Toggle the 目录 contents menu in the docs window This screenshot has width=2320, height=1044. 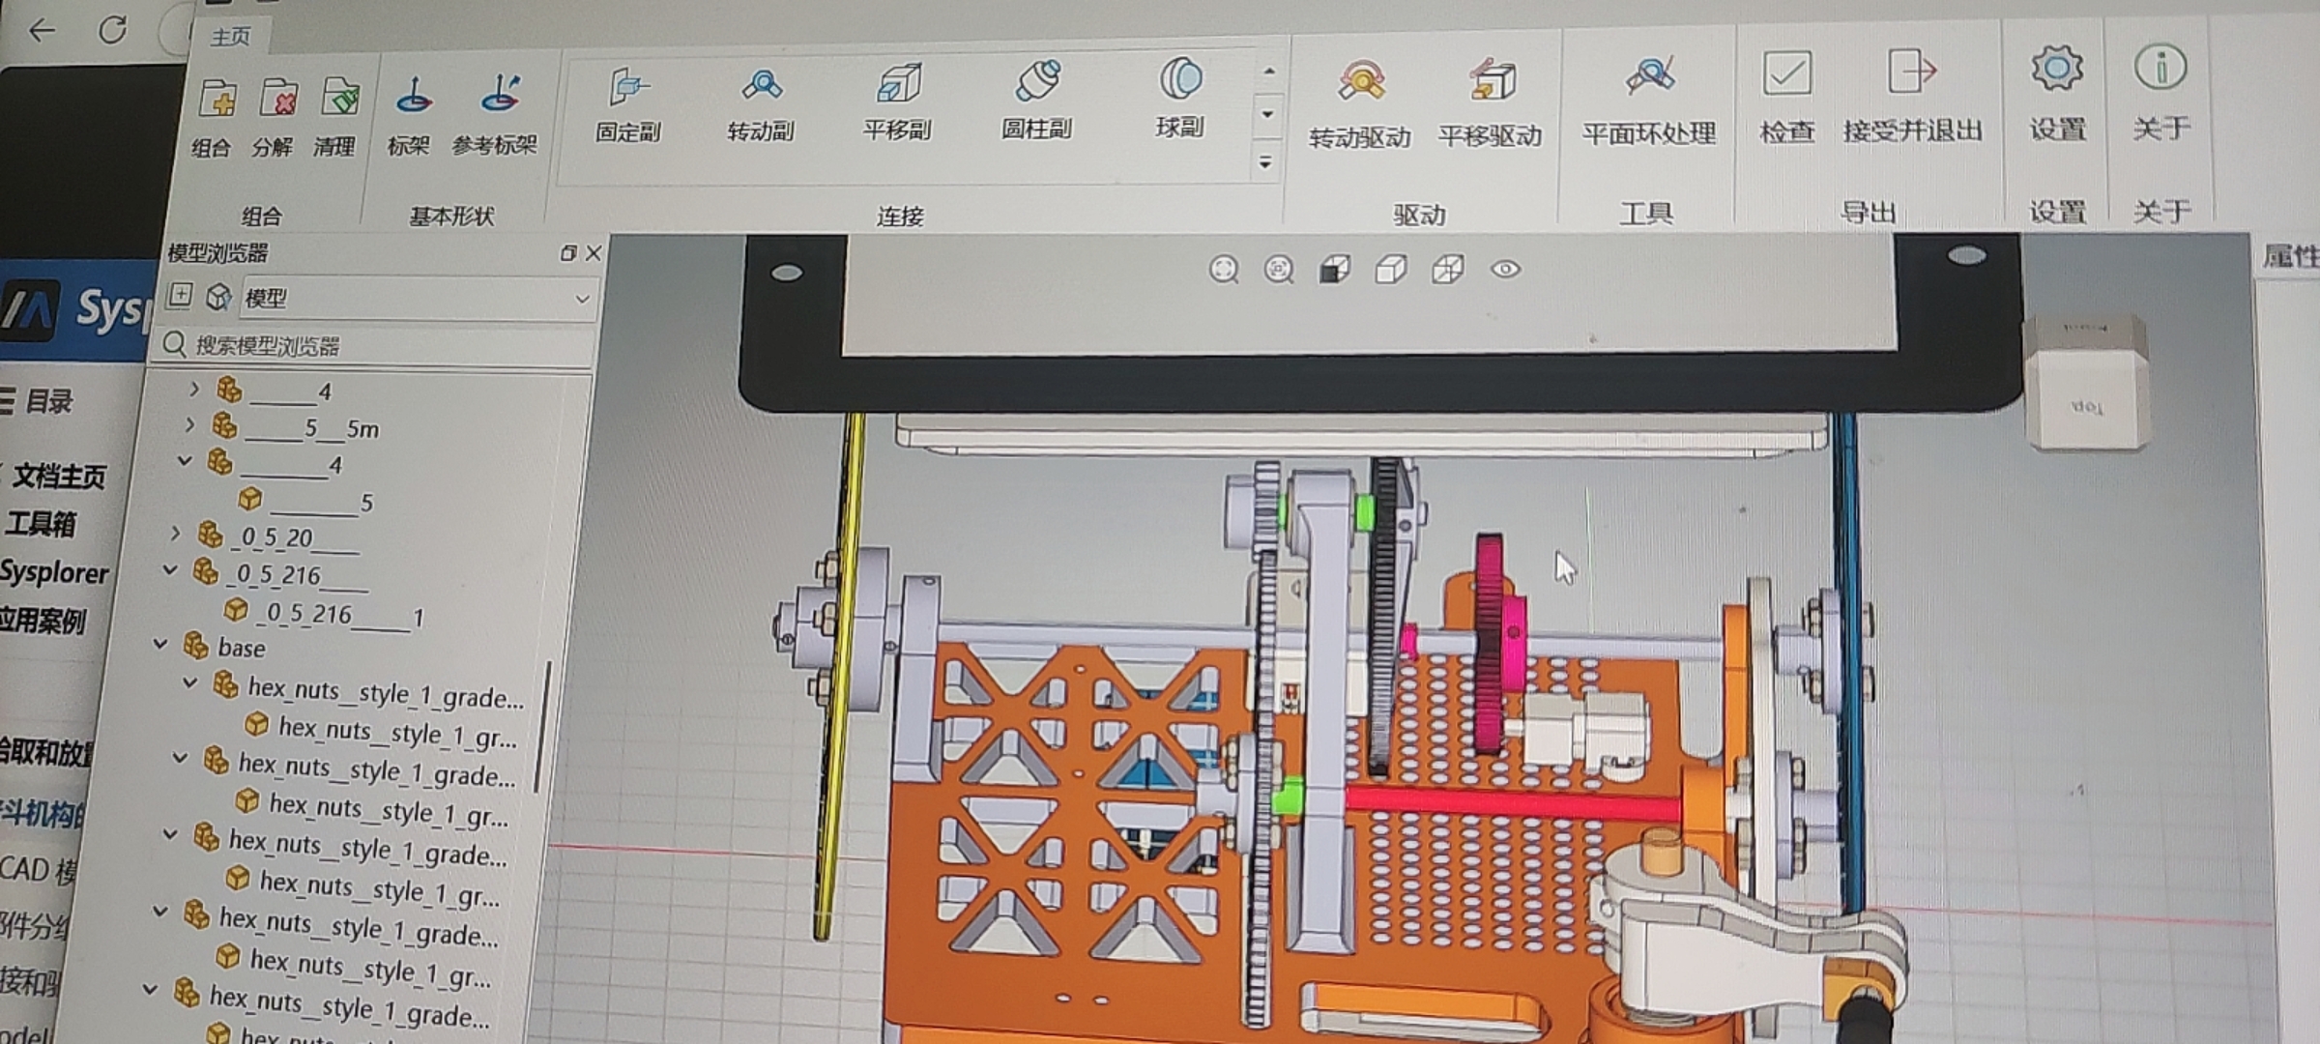click(37, 400)
